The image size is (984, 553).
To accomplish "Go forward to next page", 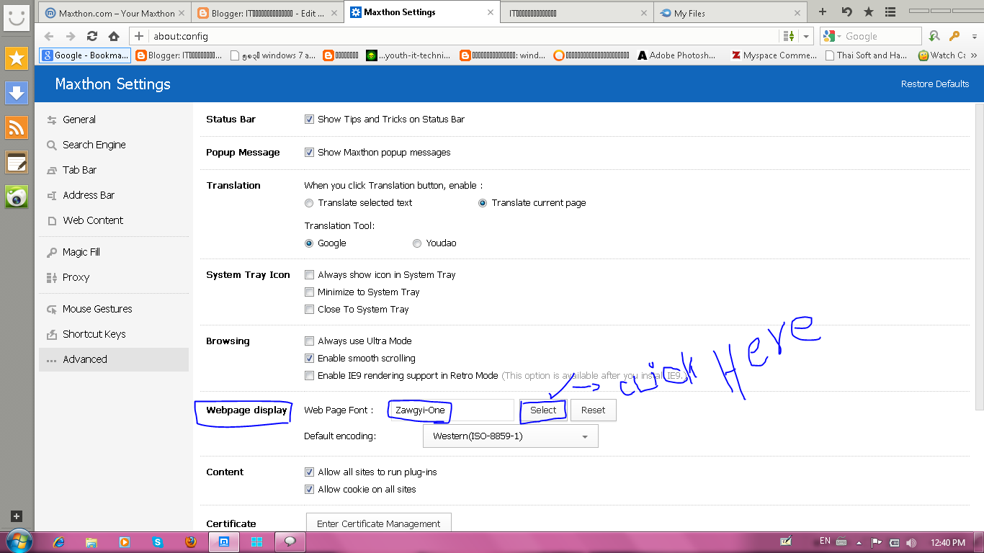I will point(71,36).
